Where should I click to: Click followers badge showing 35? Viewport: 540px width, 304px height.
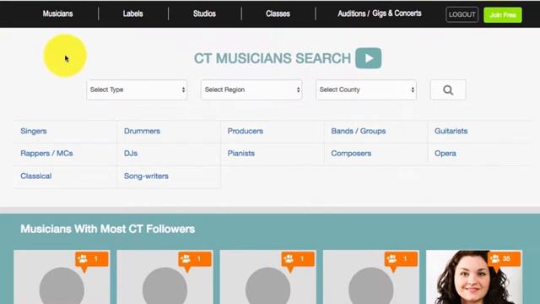tap(504, 259)
